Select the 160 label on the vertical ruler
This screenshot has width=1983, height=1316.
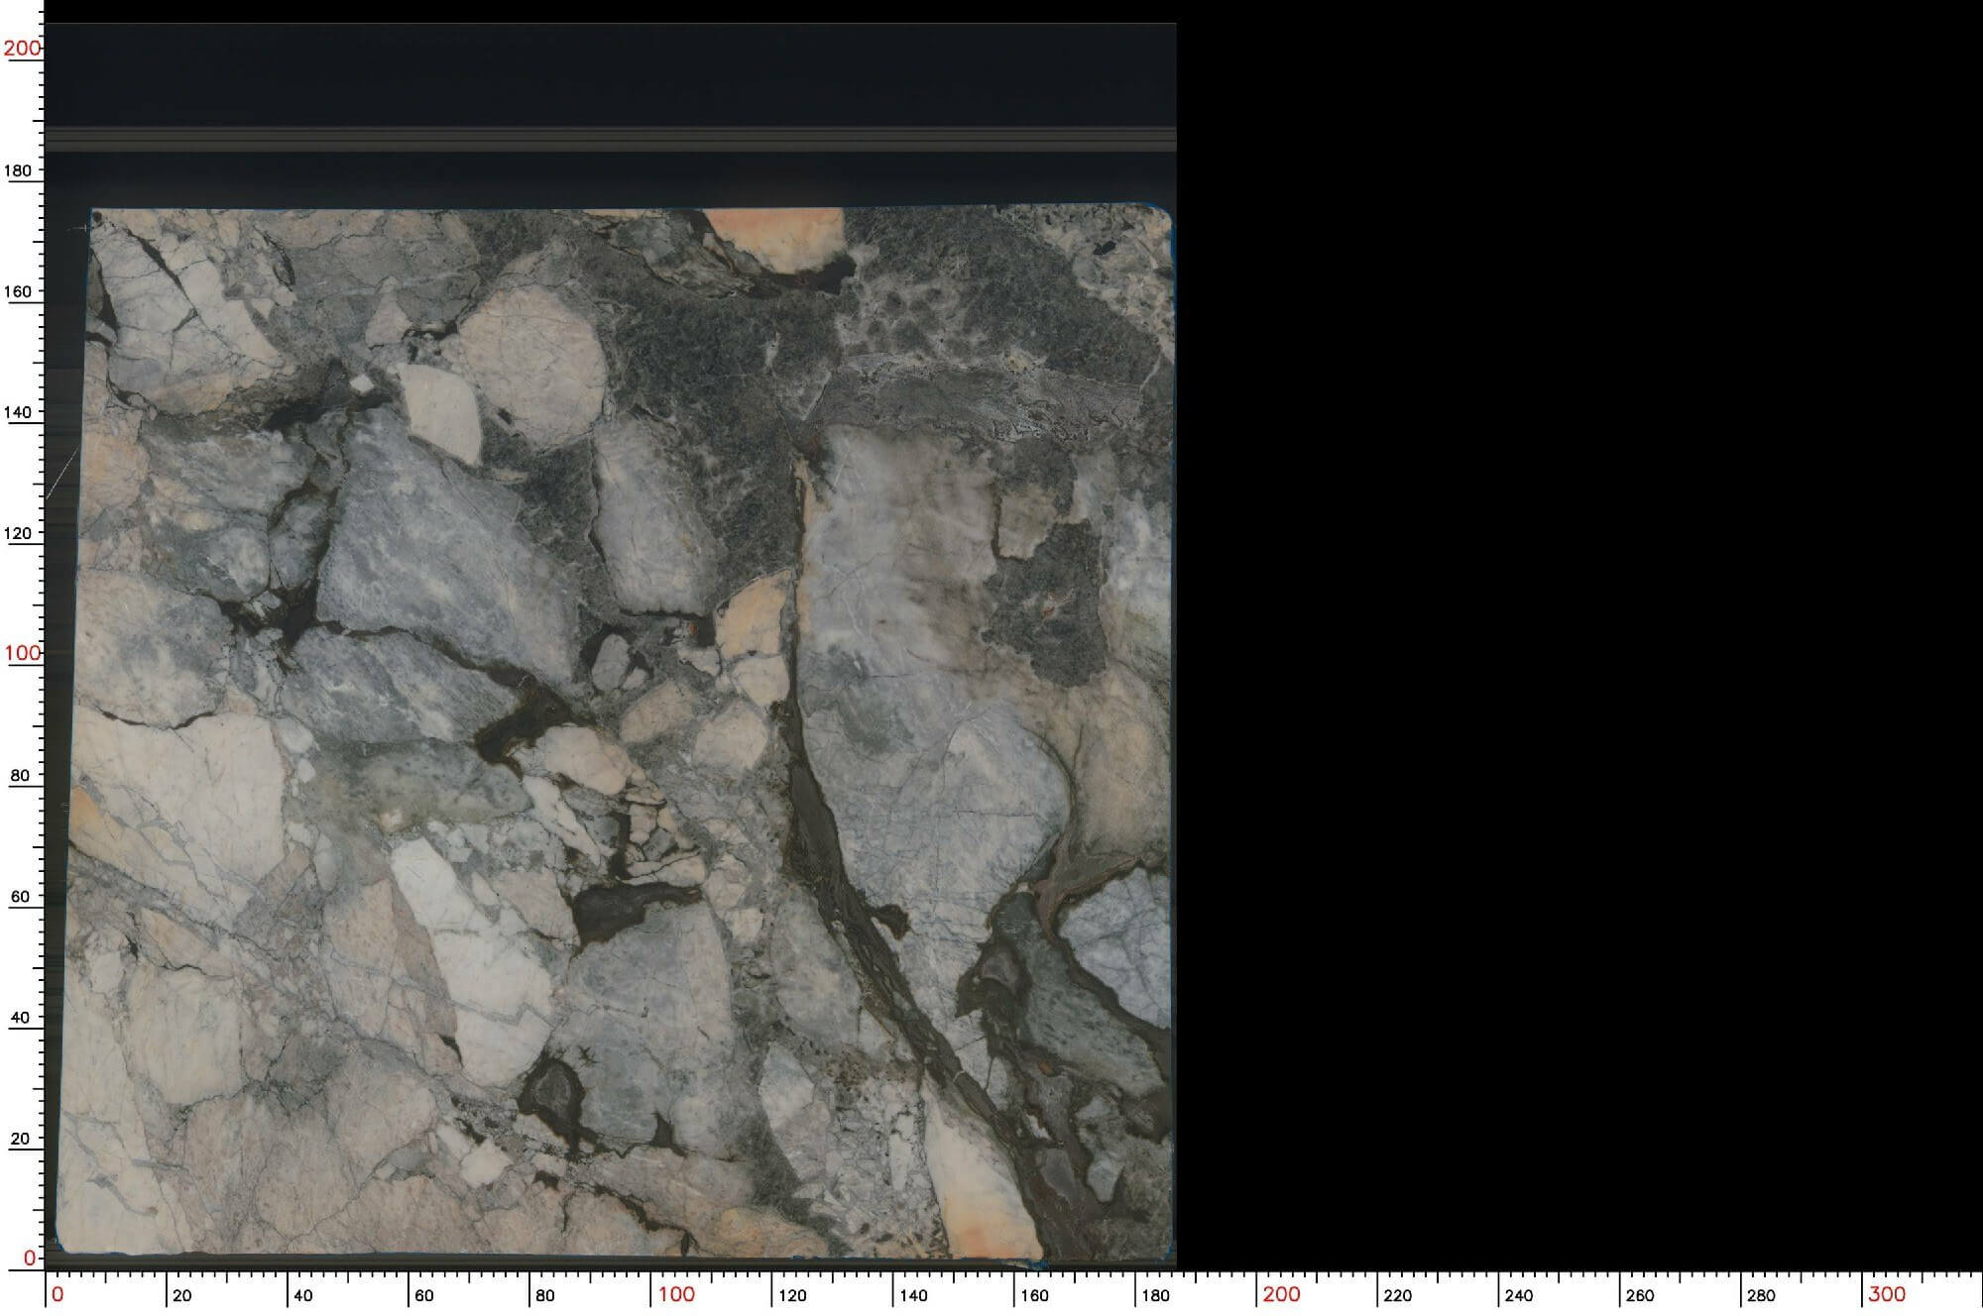[x=18, y=291]
